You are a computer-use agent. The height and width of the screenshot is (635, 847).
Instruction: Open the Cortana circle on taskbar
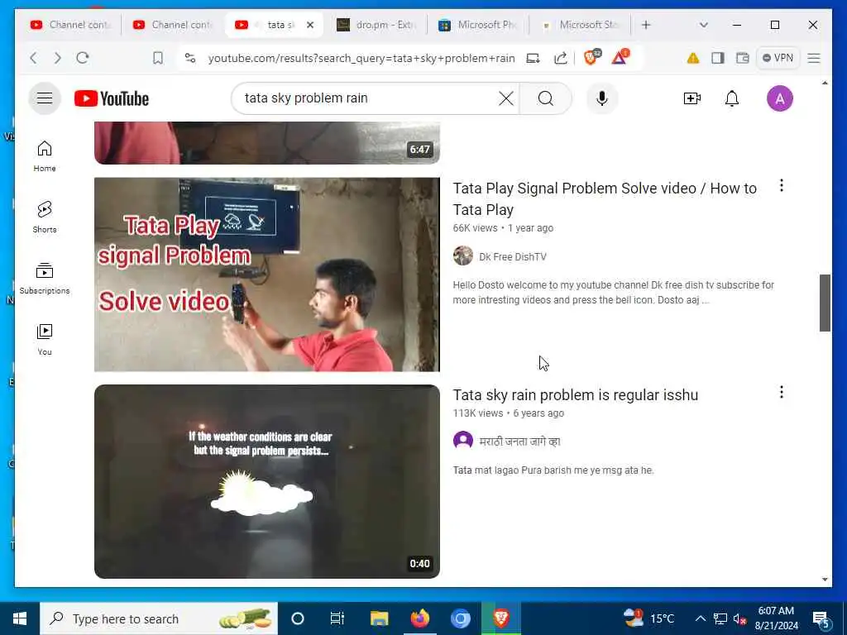click(x=298, y=618)
